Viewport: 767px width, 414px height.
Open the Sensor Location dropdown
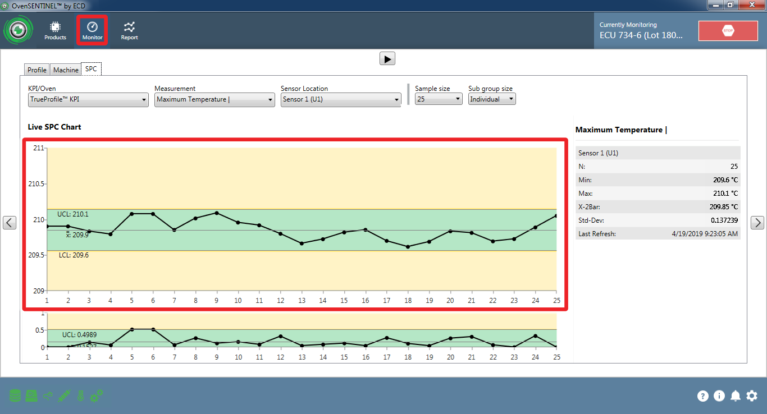click(341, 99)
